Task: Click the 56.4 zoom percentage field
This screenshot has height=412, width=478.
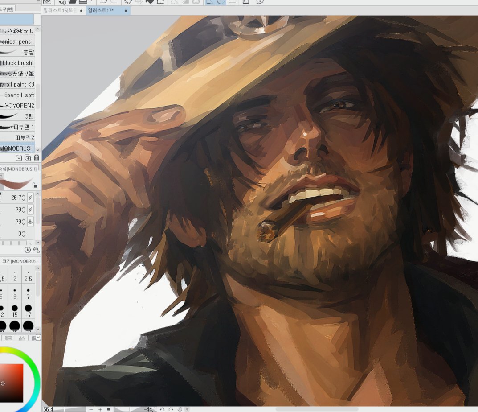Action: 48,409
